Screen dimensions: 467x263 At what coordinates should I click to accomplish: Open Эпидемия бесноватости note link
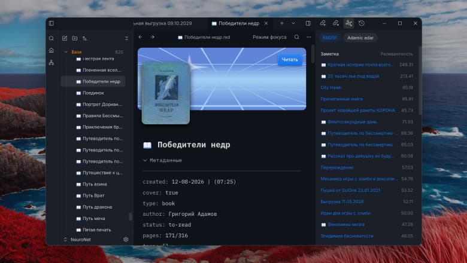pos(347,236)
